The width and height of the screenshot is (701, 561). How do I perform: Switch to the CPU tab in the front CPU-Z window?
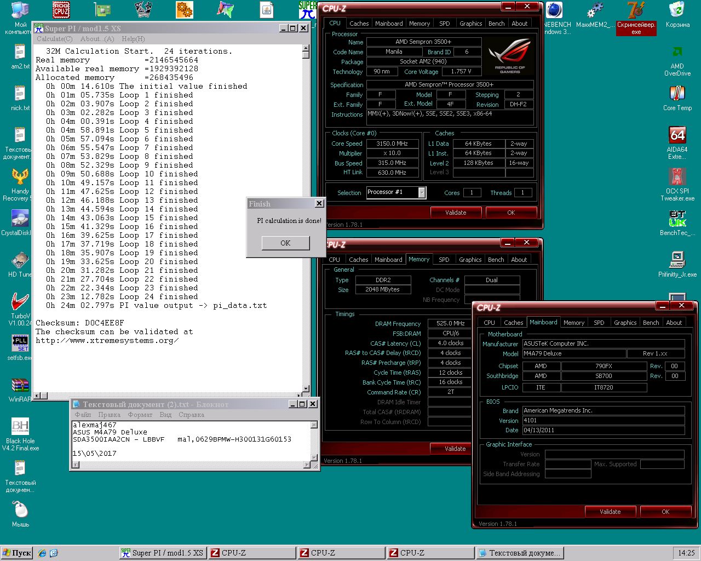[489, 323]
